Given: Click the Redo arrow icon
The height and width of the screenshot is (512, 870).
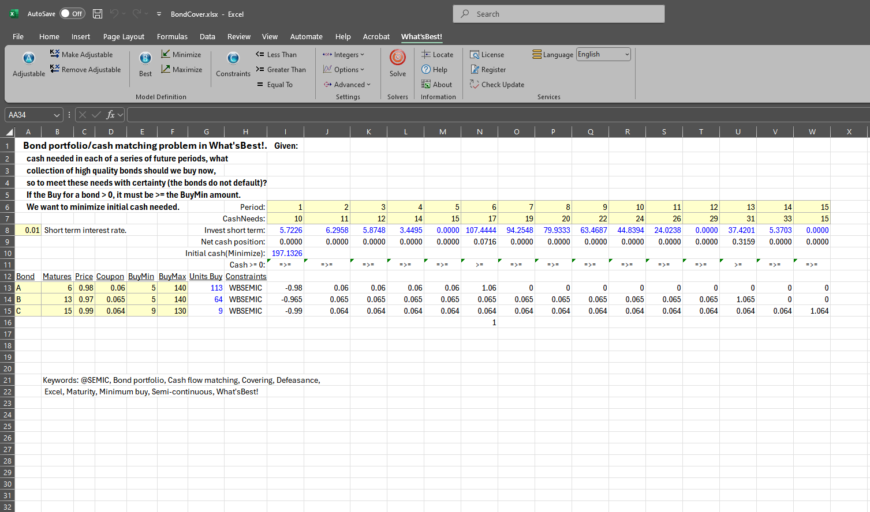Looking at the screenshot, I should pyautogui.click(x=137, y=14).
